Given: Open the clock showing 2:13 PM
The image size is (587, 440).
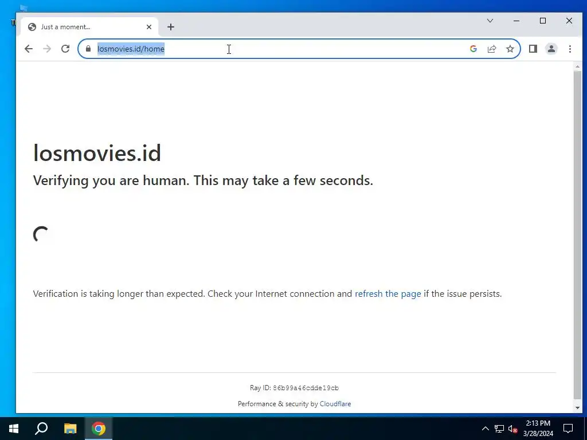Looking at the screenshot, I should pos(538,429).
